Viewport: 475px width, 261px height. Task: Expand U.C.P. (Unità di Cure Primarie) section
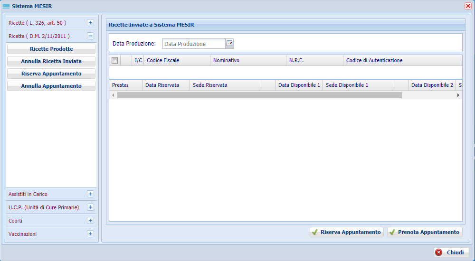coord(90,207)
